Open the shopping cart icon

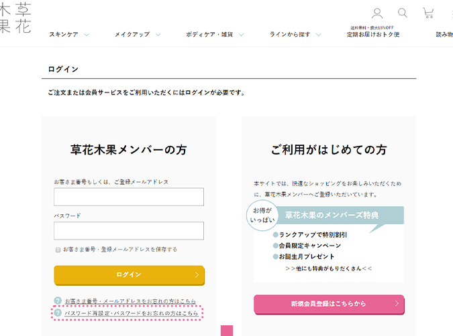pos(427,13)
